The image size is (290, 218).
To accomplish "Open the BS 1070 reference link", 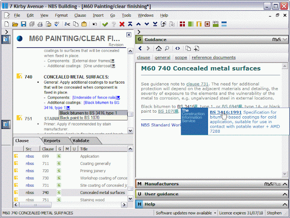I will click(x=167, y=111).
